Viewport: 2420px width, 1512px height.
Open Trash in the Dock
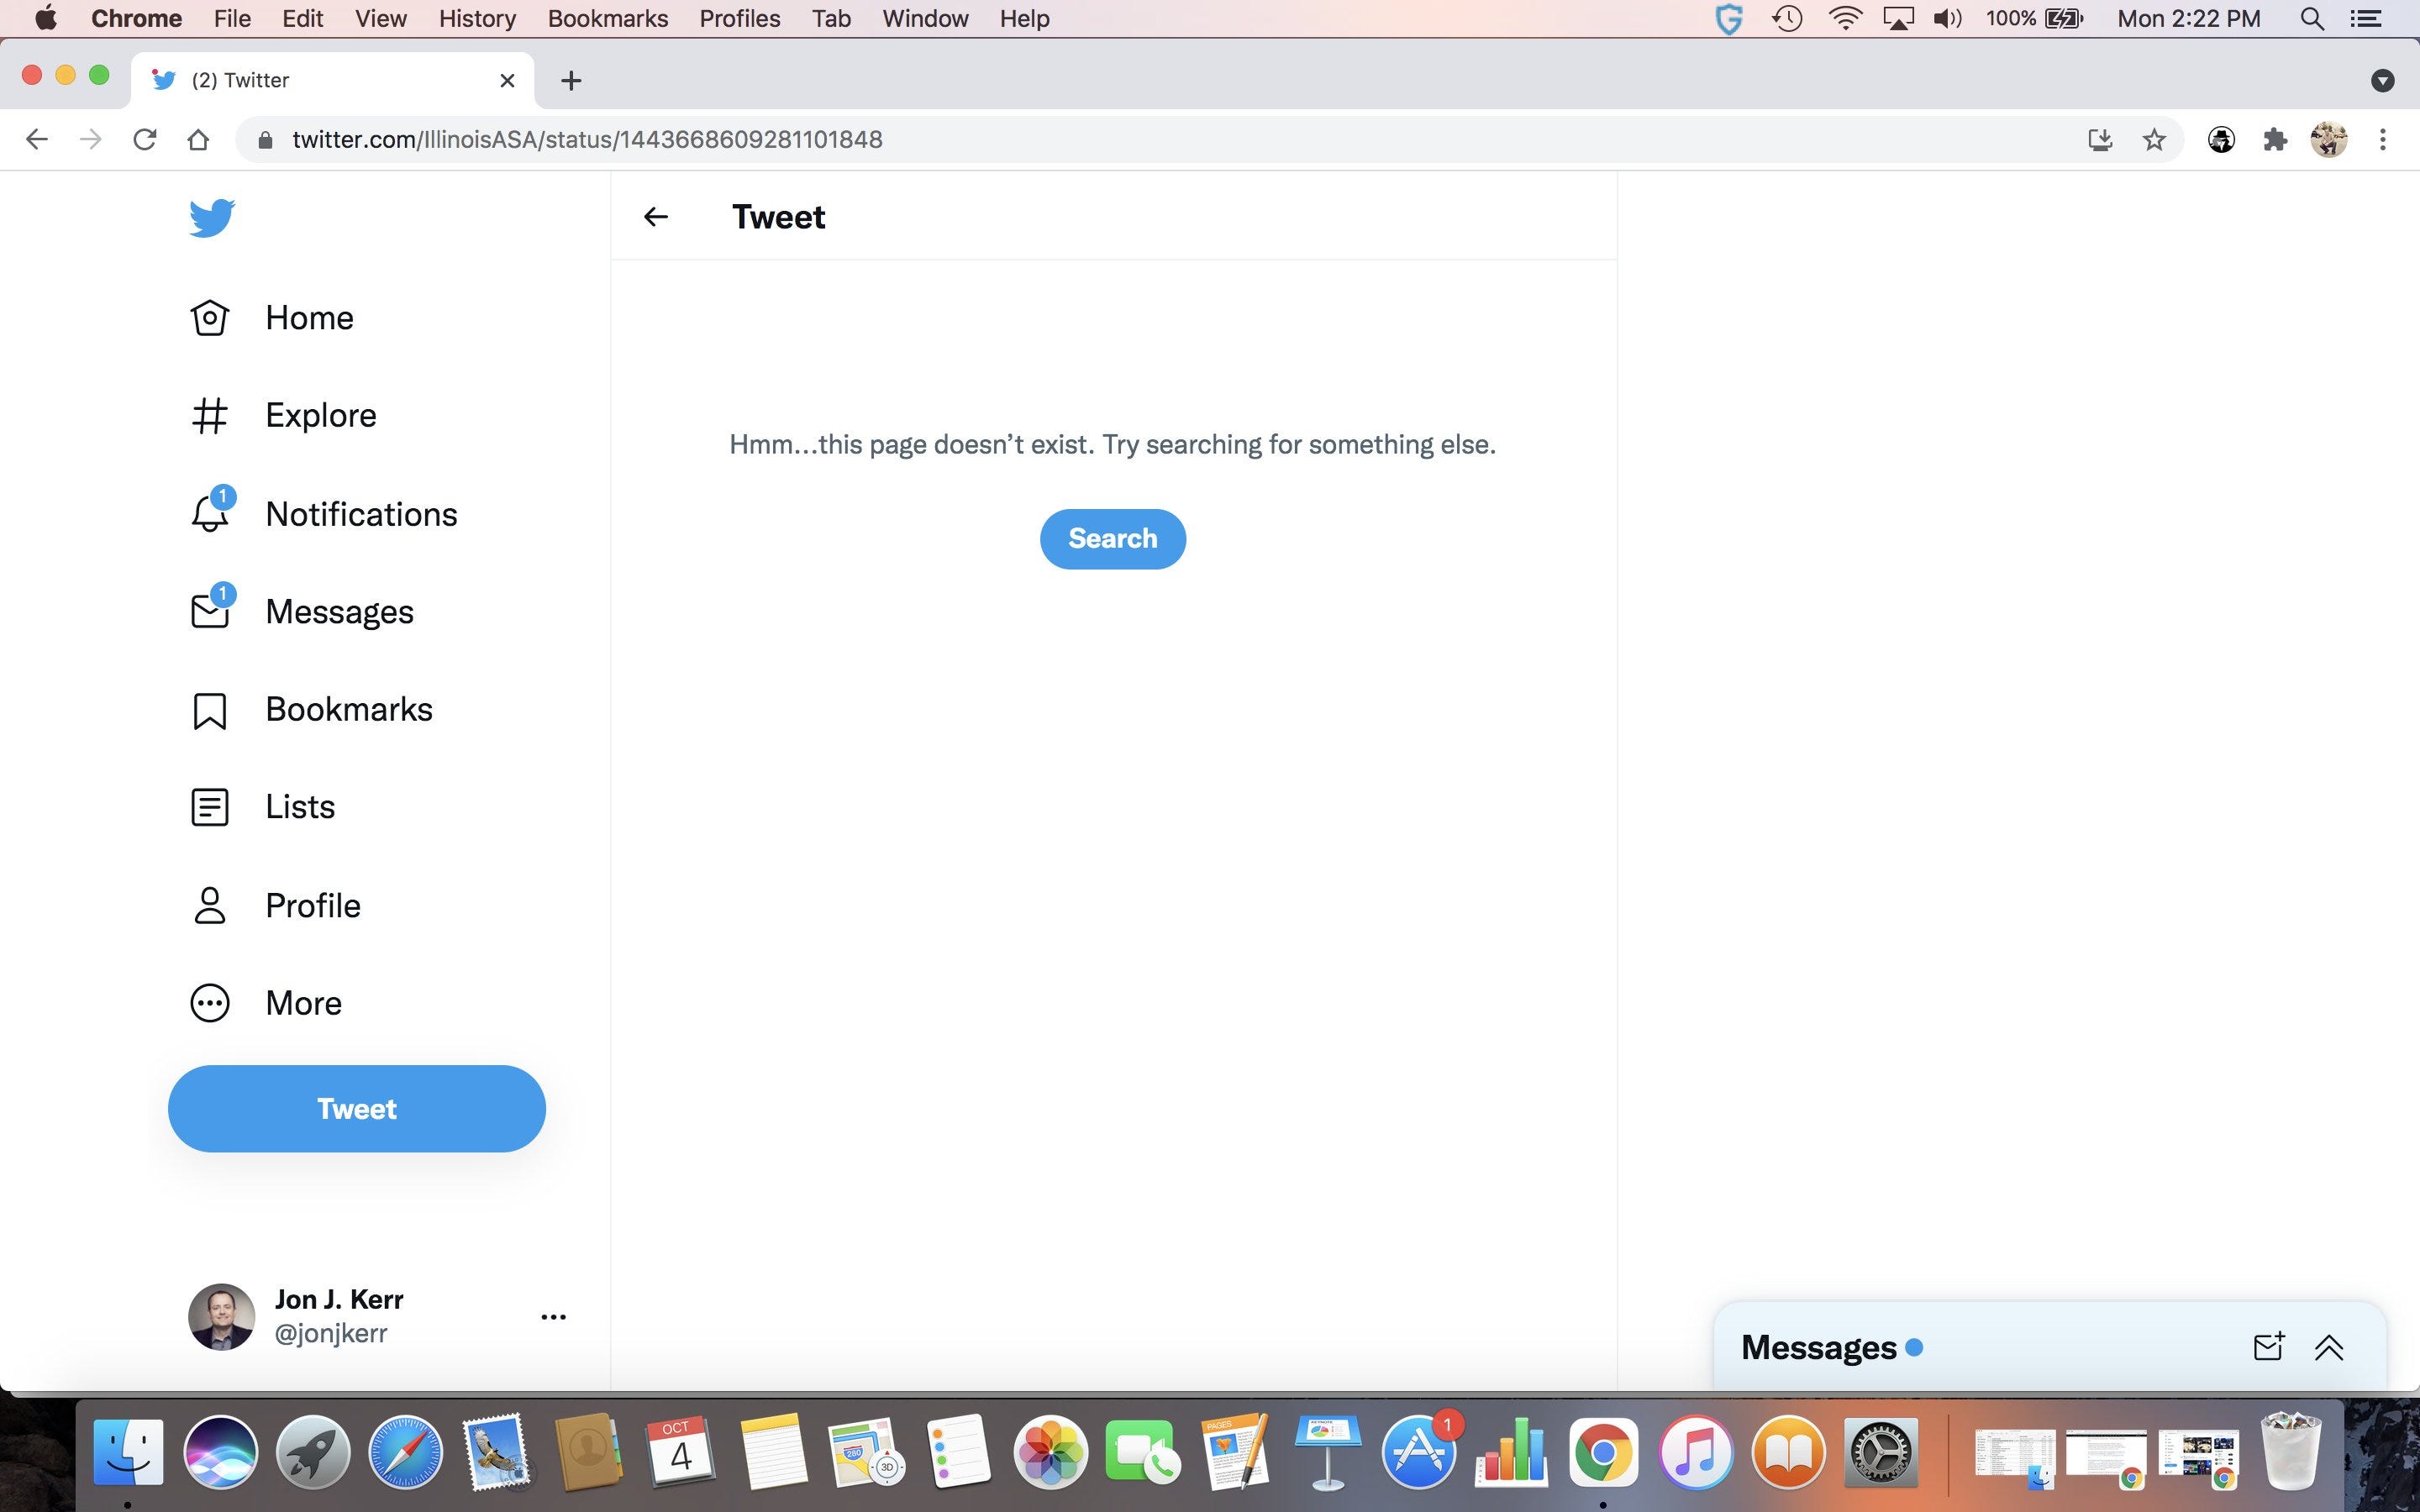[x=2291, y=1452]
